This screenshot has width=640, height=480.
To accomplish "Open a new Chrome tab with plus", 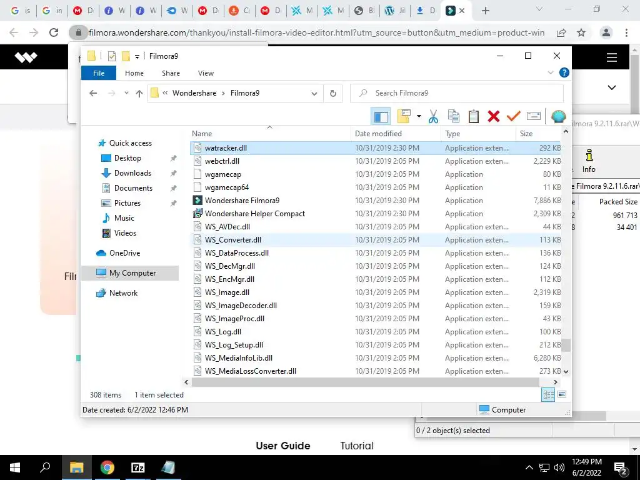I will 485,11.
